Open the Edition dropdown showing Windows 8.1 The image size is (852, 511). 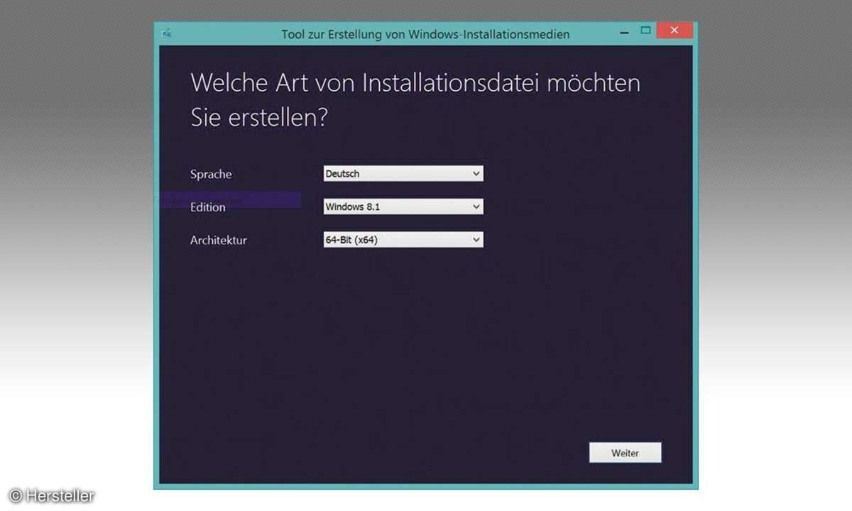click(x=403, y=207)
